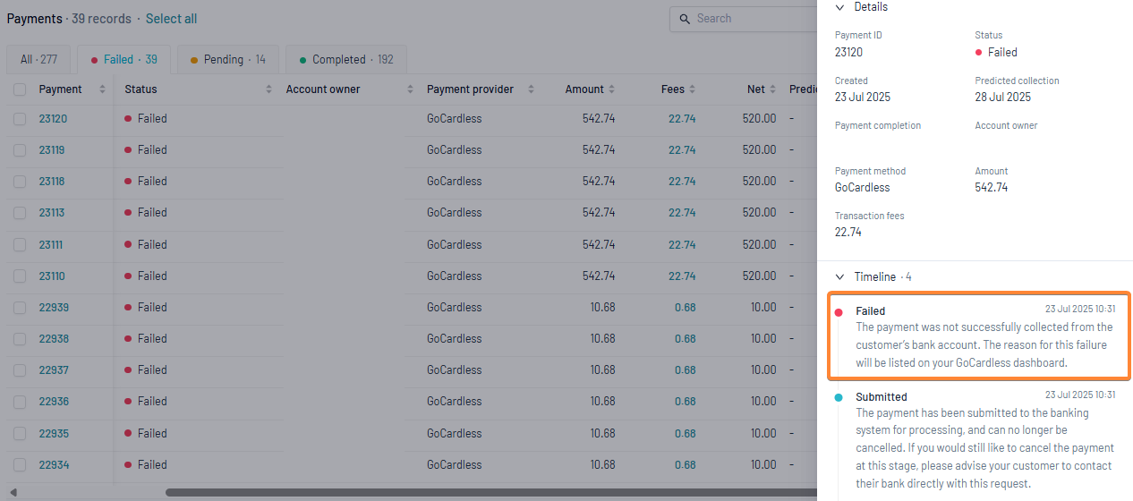
Task: Sort by Account owner column arrows
Action: 411,89
